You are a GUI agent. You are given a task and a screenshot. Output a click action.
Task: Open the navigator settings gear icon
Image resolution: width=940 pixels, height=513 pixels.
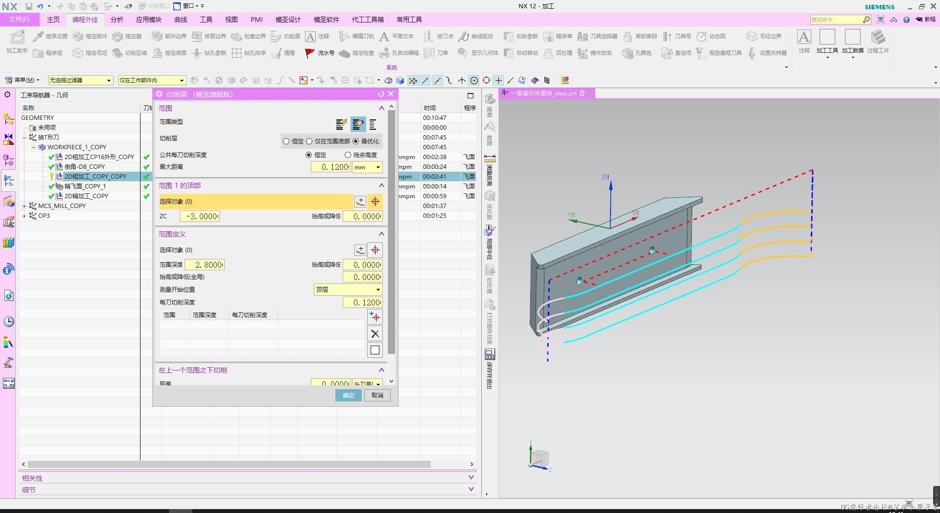[x=7, y=94]
